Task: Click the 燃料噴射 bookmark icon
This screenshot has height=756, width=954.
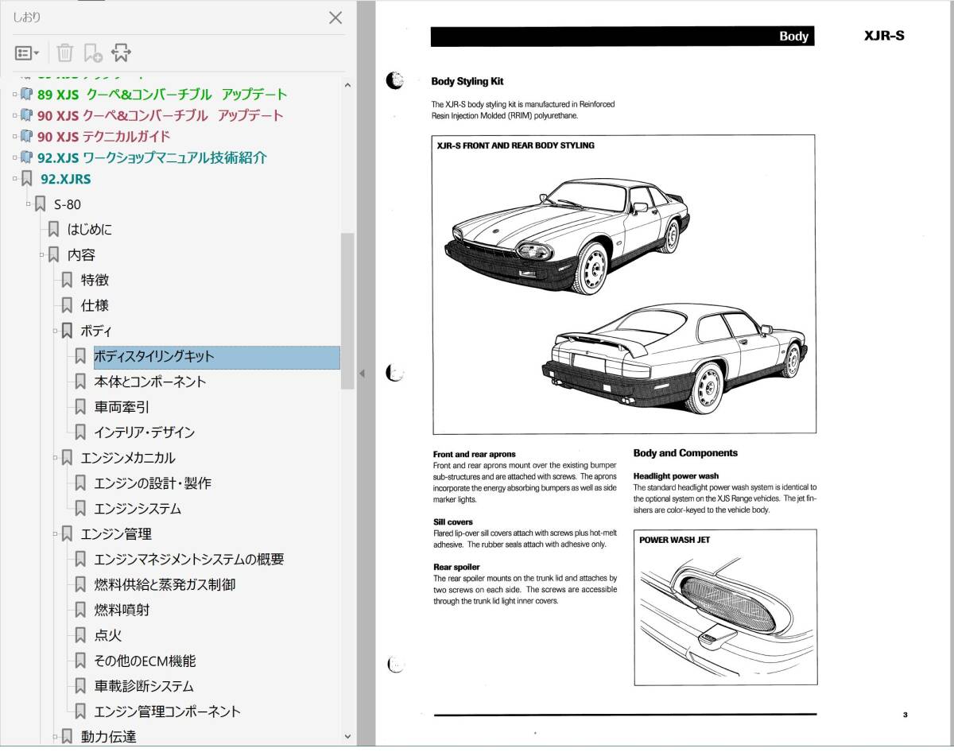Action: [80, 610]
